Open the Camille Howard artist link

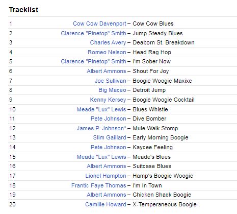tap(106, 204)
